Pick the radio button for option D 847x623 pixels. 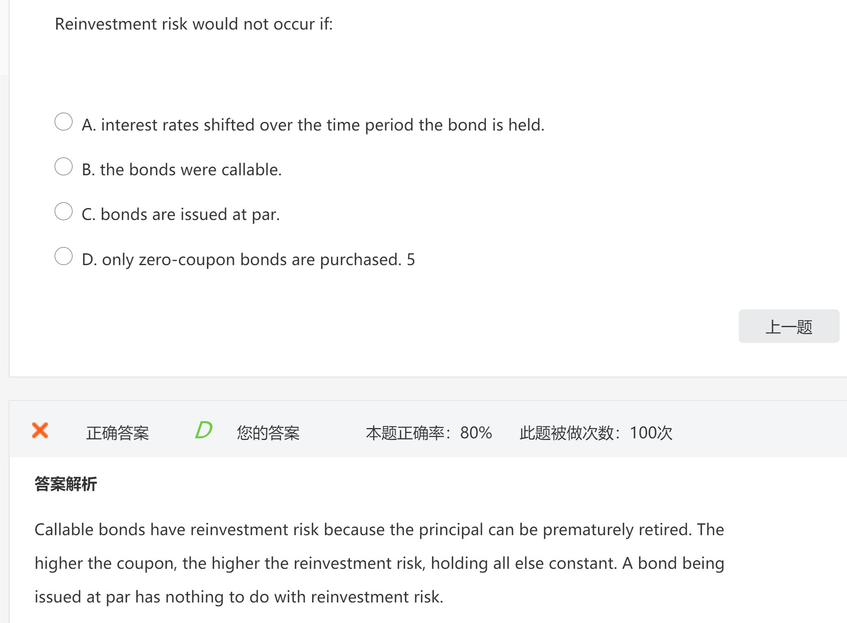pyautogui.click(x=64, y=256)
